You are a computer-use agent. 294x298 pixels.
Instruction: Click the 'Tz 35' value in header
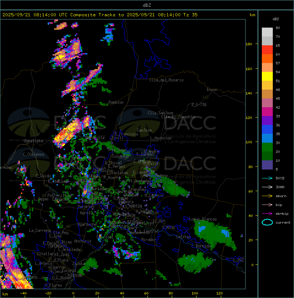pyautogui.click(x=190, y=15)
